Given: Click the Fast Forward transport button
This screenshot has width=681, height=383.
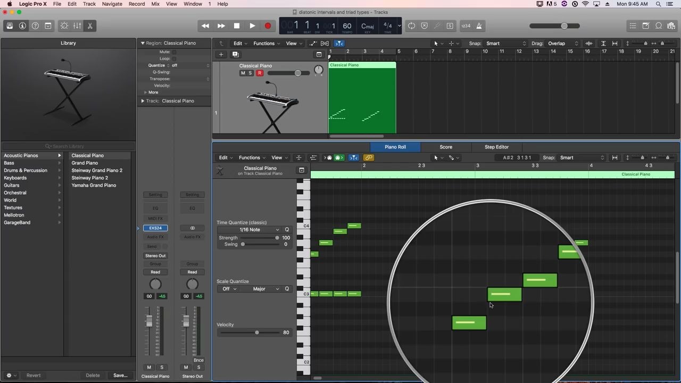Looking at the screenshot, I should click(221, 26).
